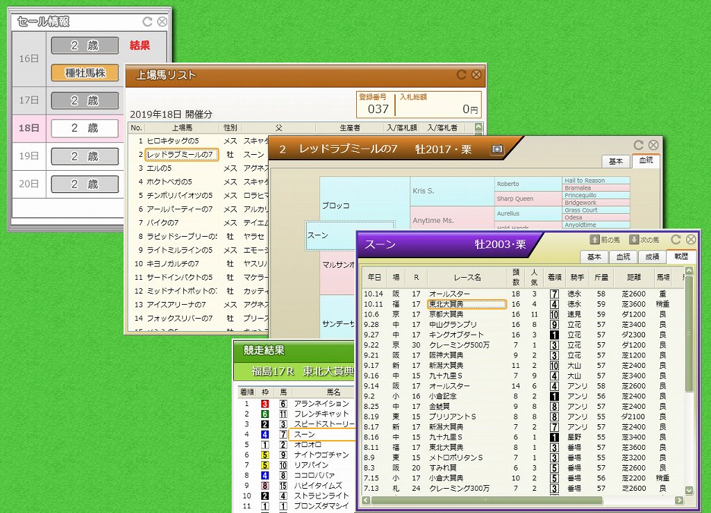Screen dimensions: 711x513
Task: Reload the レッドラブミールの7 pedigree window
Action: pyautogui.click(x=639, y=145)
